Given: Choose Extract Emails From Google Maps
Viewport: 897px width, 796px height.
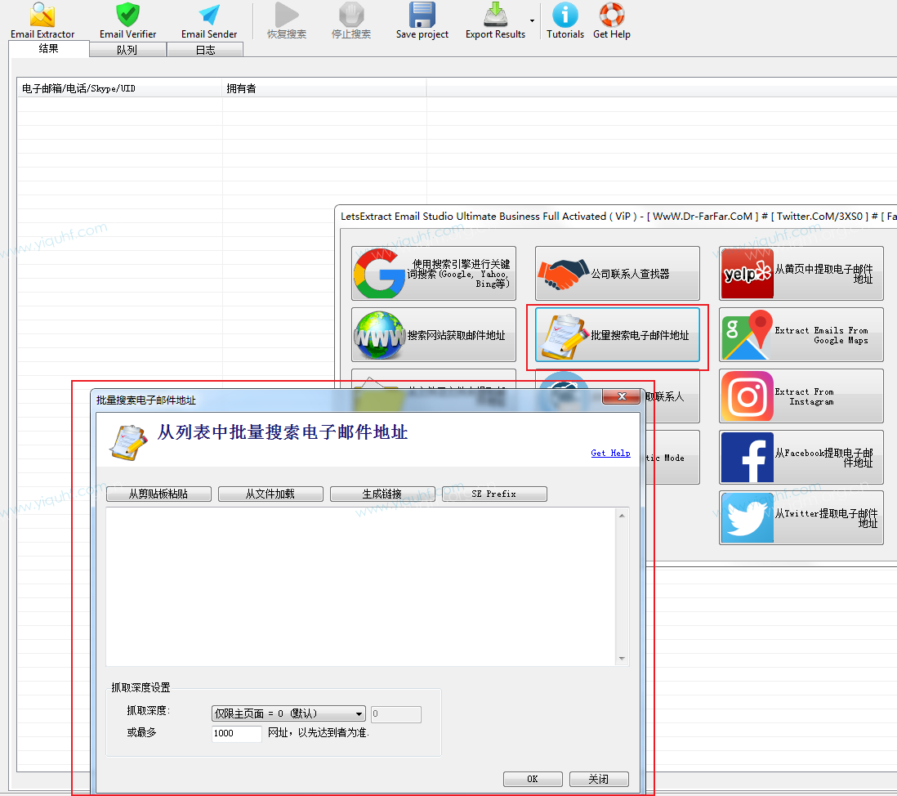Looking at the screenshot, I should click(801, 335).
